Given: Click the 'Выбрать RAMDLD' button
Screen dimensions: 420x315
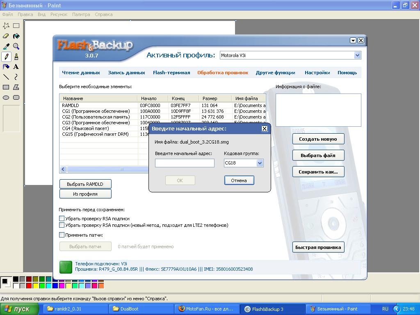Looking at the screenshot, I should click(85, 184).
